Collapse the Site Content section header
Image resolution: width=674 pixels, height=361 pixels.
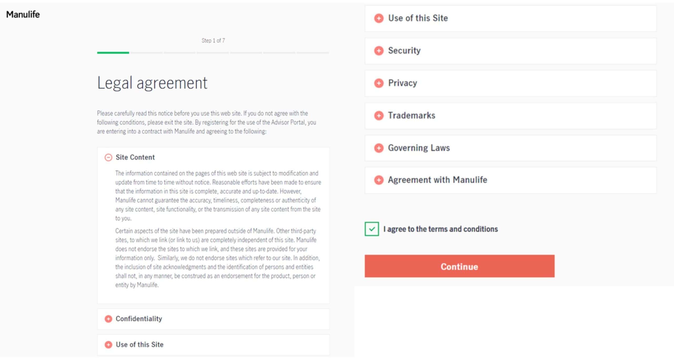pyautogui.click(x=135, y=157)
